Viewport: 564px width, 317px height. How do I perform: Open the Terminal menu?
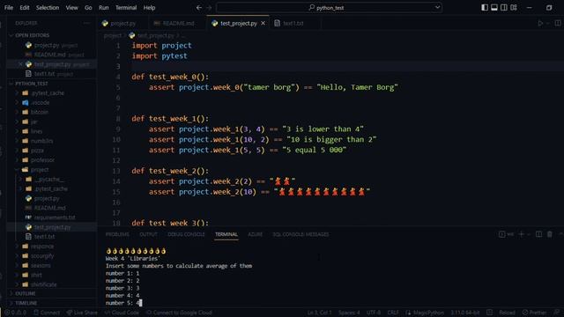coord(126,8)
